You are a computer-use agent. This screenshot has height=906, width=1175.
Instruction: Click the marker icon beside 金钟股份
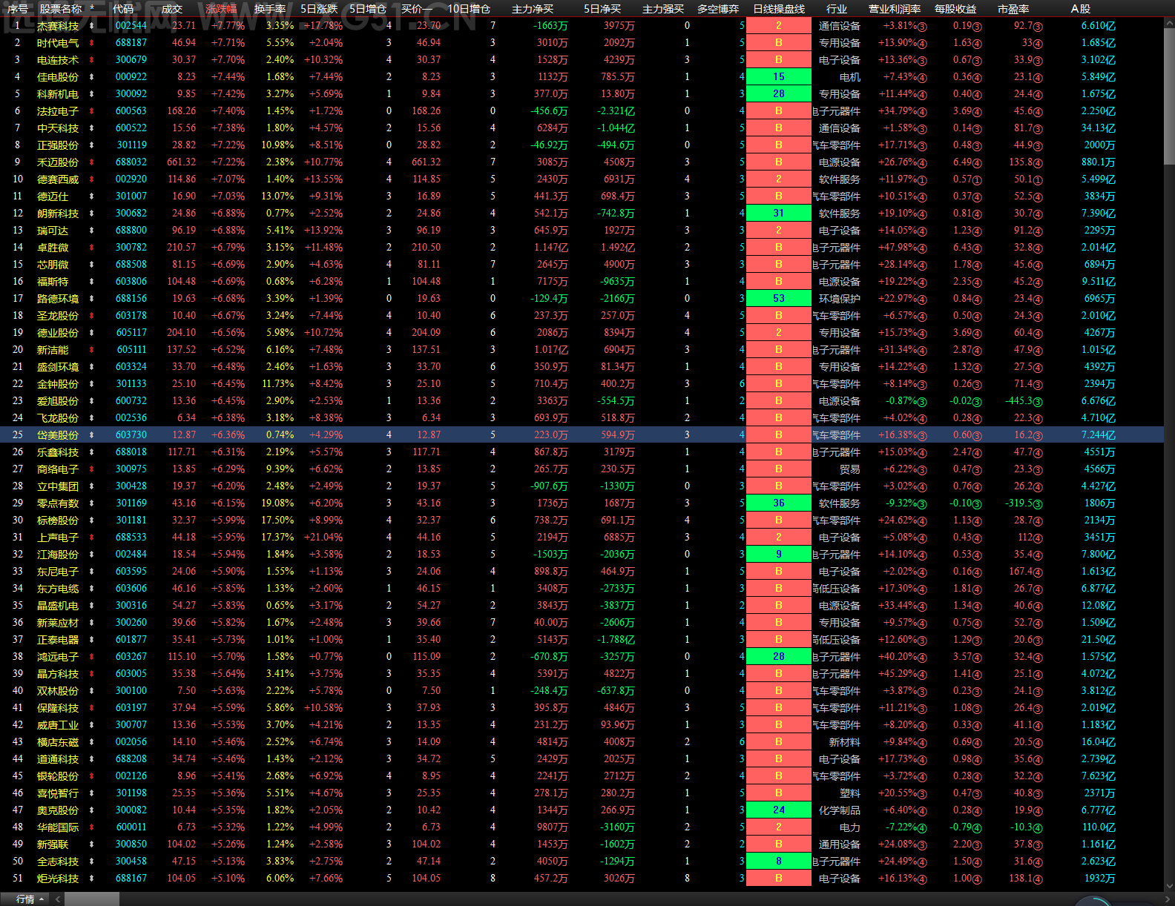pos(92,384)
